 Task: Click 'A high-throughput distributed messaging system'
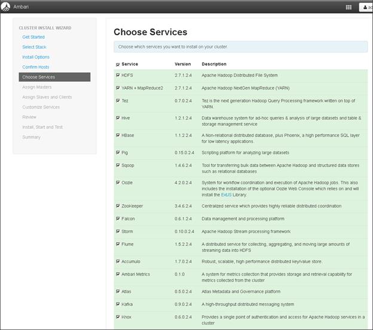(247, 304)
